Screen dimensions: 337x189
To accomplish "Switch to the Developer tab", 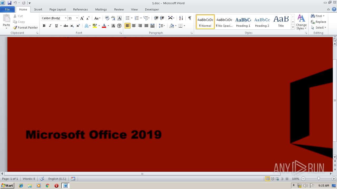I will 152,9.
